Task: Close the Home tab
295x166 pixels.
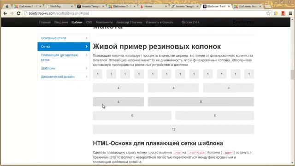Action: (x=166, y=6)
